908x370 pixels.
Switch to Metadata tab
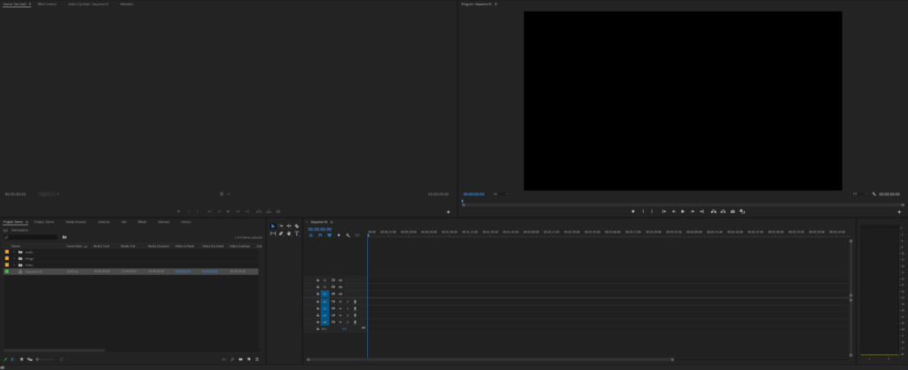(126, 4)
